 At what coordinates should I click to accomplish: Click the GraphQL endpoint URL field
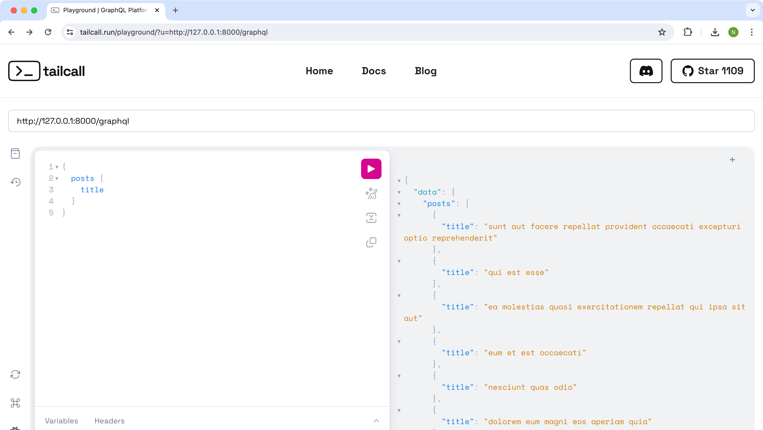381,121
